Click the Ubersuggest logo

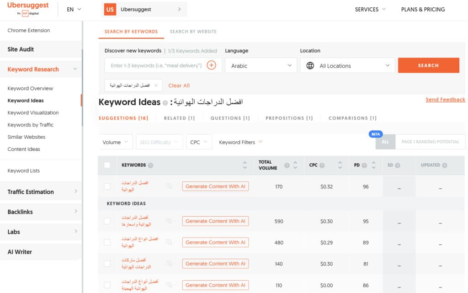[28, 9]
